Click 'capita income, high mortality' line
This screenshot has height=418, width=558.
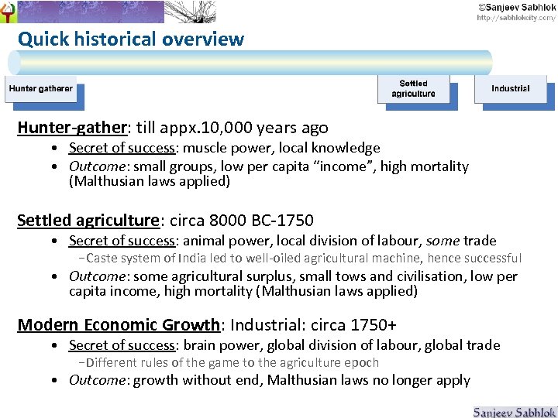(x=243, y=291)
